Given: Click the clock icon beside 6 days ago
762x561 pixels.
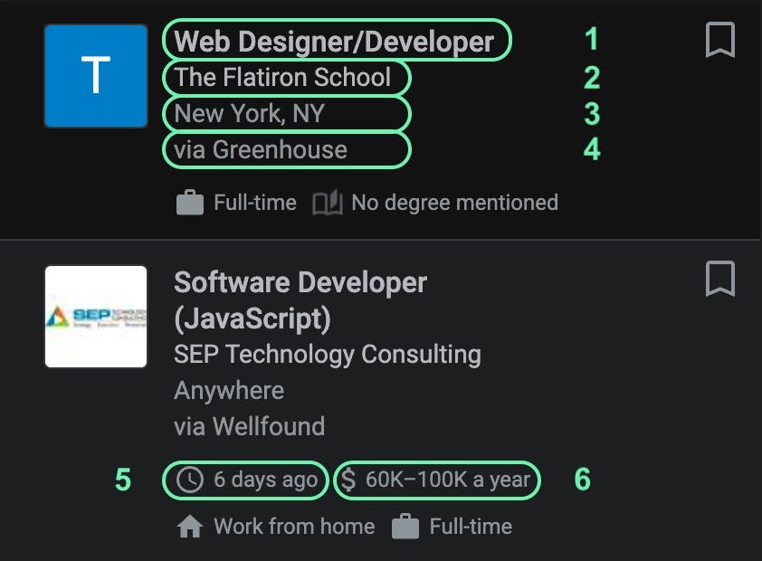Looking at the screenshot, I should point(189,480).
